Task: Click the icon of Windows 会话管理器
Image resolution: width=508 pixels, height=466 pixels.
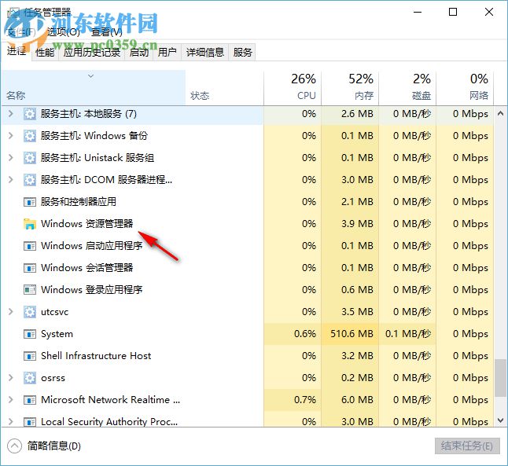Action: [30, 269]
